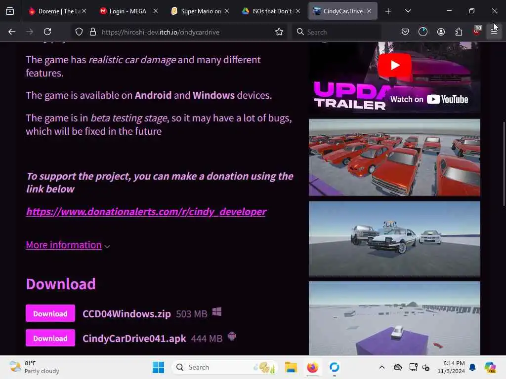Open the Pocket save icon
Screen dimensions: 506x379
pyautogui.click(x=405, y=32)
